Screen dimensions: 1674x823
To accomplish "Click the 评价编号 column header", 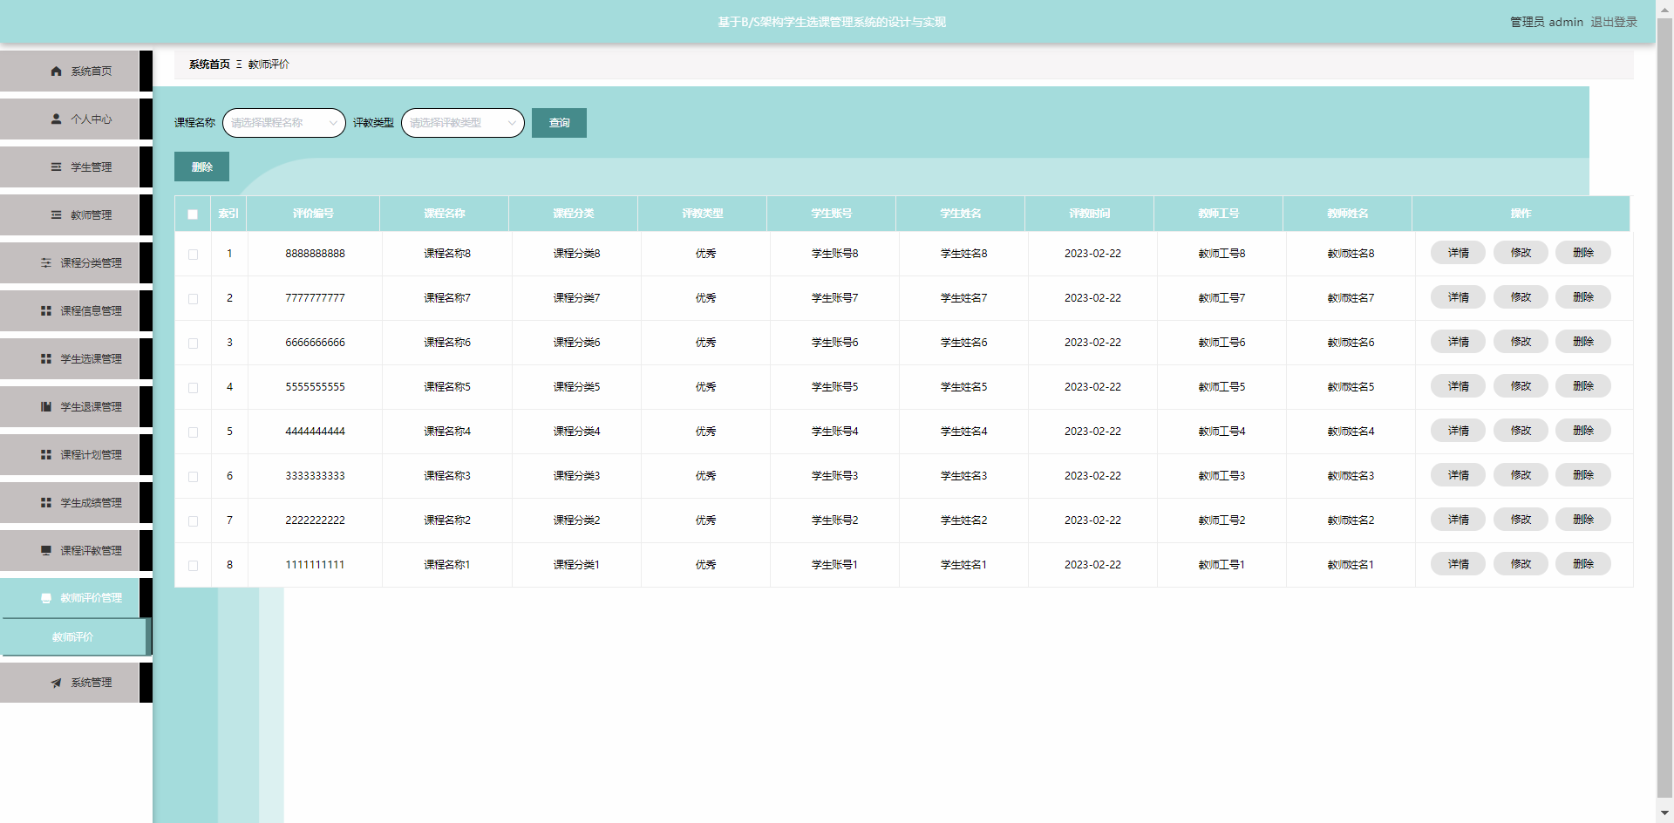I will coord(313,214).
